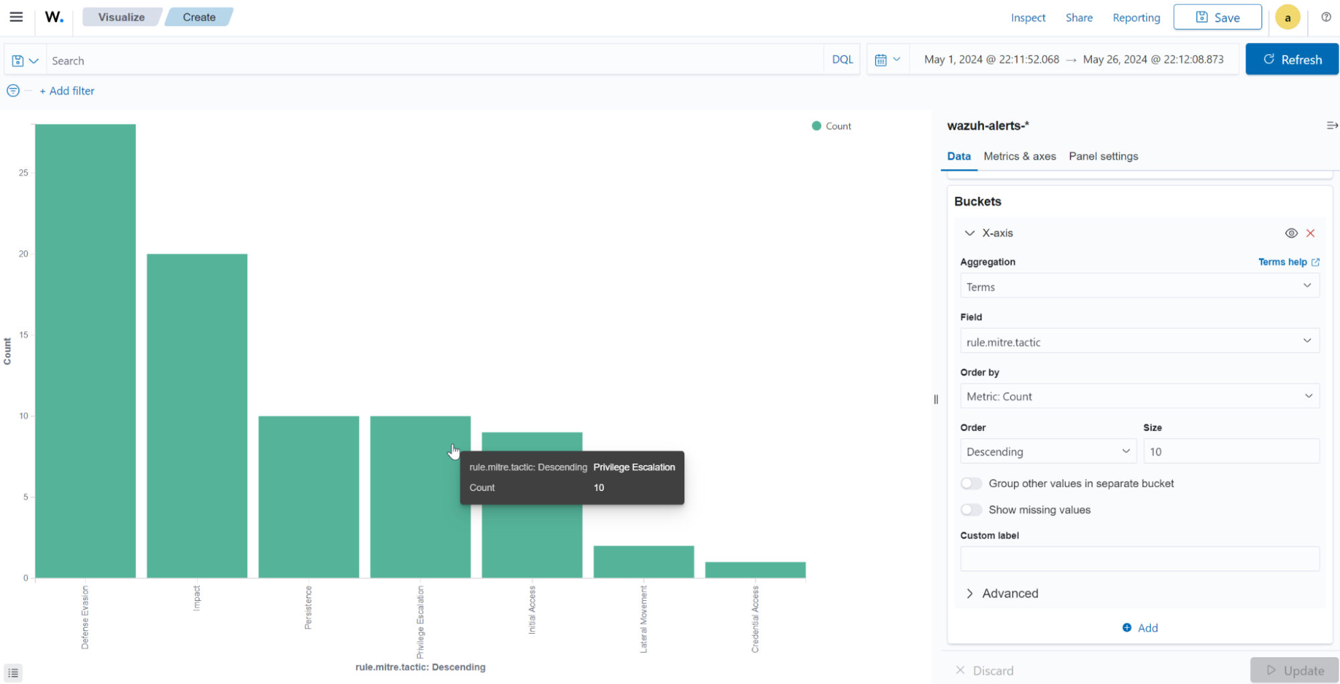The height and width of the screenshot is (684, 1340).
Task: Click the saved queries save icon
Action: pos(17,60)
